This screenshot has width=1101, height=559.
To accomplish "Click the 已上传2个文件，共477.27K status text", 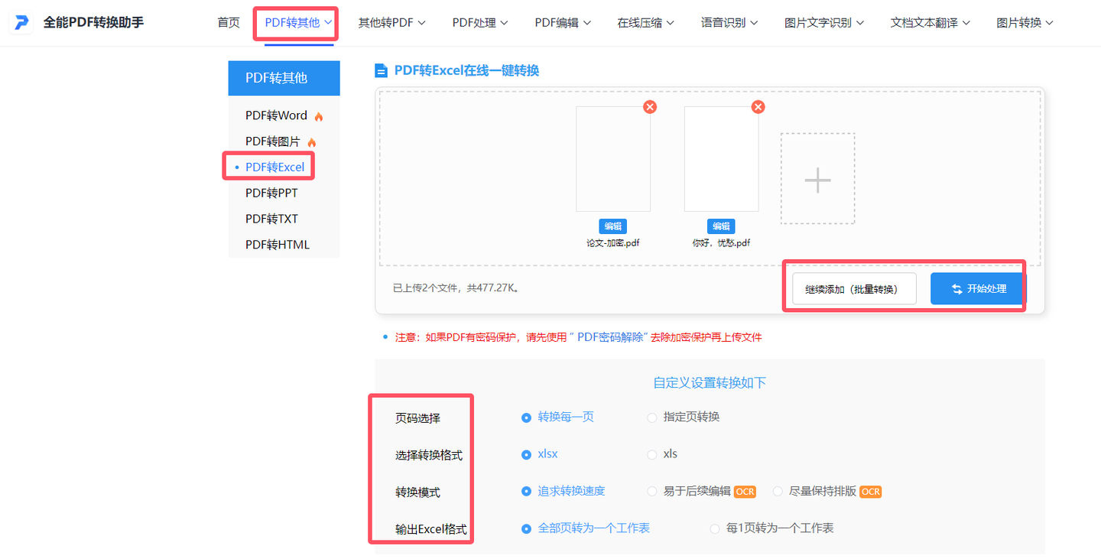I will pos(456,288).
